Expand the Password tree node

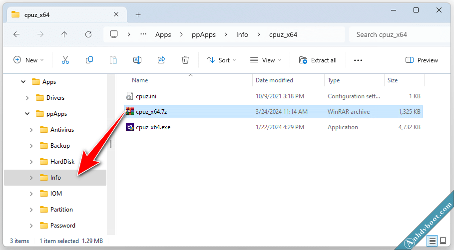31,226
